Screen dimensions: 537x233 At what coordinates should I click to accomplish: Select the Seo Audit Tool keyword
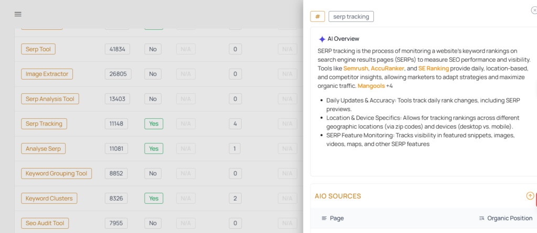(x=45, y=223)
